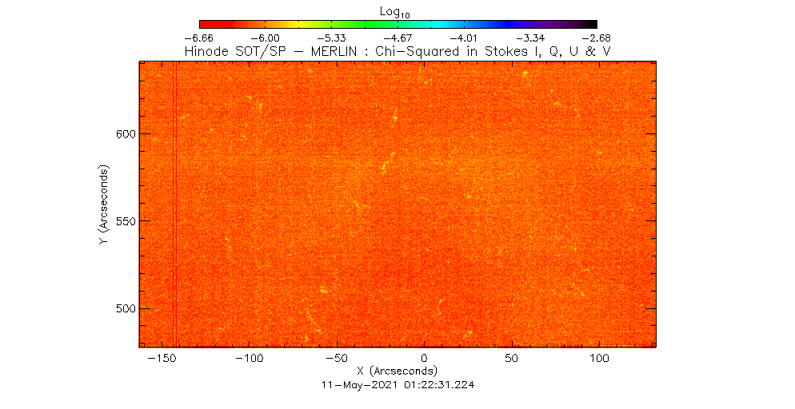Click the -4.01 colorbar tick value
This screenshot has height=409, width=795.
(x=465, y=38)
